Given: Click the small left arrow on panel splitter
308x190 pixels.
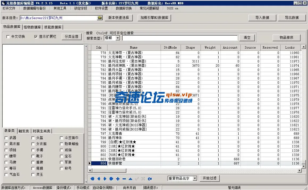Looking at the screenshot, I should point(86,47).
